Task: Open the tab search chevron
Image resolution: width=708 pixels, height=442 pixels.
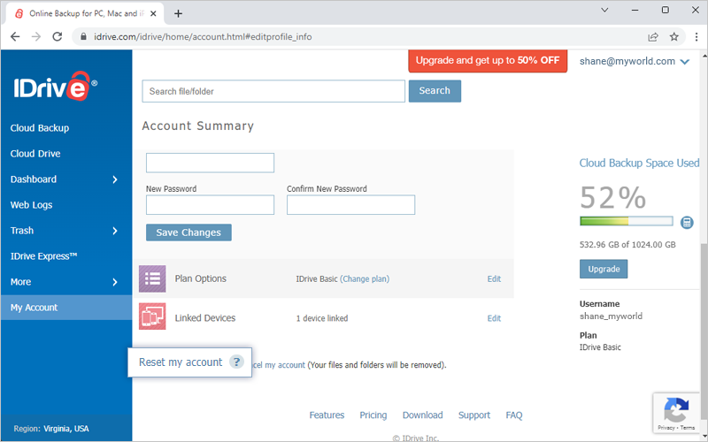Action: (x=605, y=10)
